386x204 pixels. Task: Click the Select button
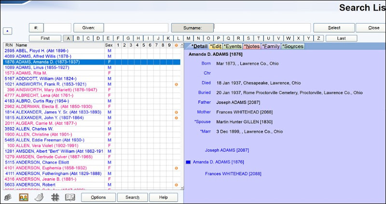point(334,28)
